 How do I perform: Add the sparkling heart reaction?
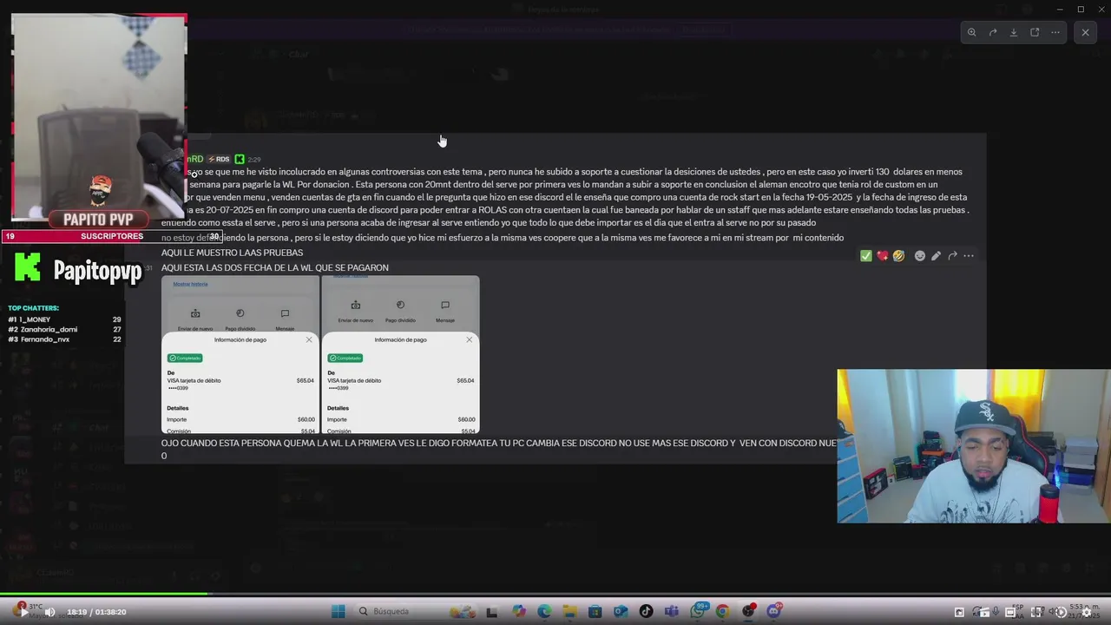[882, 255]
